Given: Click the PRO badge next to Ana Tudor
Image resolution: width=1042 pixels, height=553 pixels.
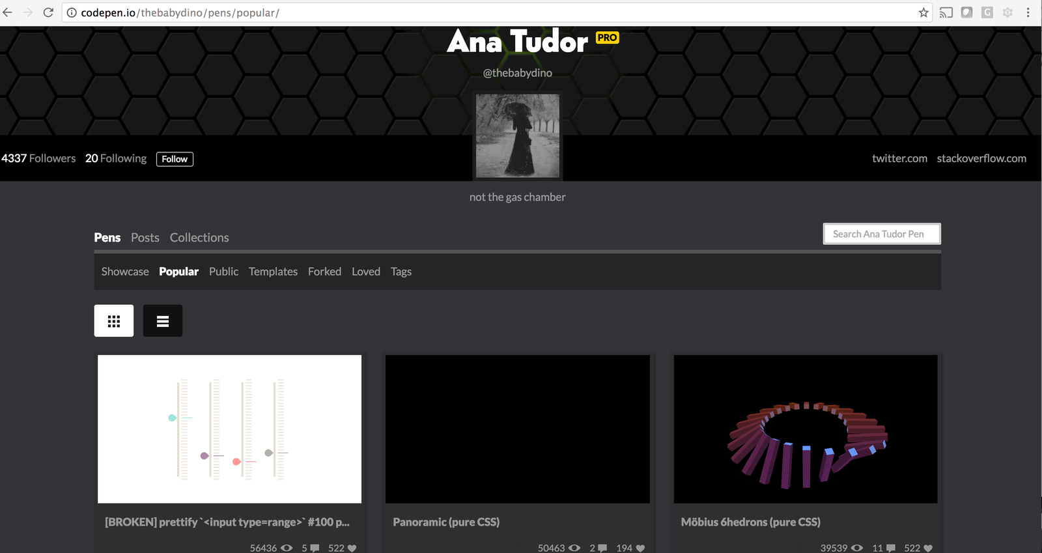Looking at the screenshot, I should [x=608, y=38].
